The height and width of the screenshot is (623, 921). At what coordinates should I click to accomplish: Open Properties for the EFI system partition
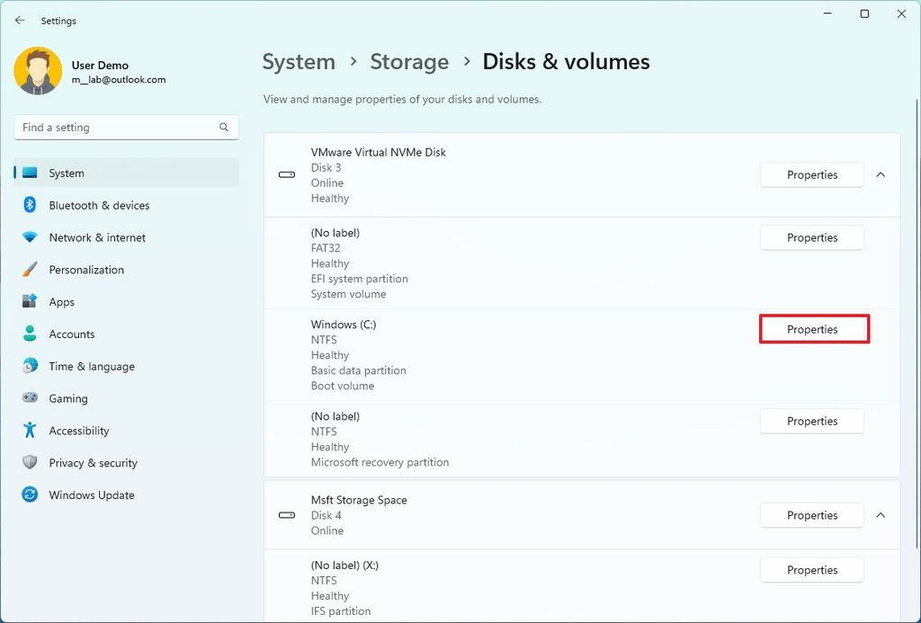(x=811, y=237)
